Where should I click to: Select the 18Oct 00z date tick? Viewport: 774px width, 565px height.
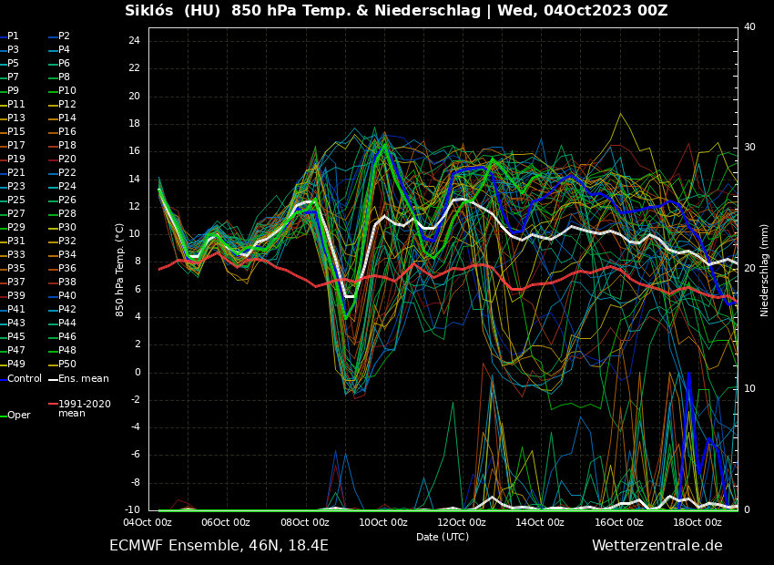pyautogui.click(x=698, y=522)
